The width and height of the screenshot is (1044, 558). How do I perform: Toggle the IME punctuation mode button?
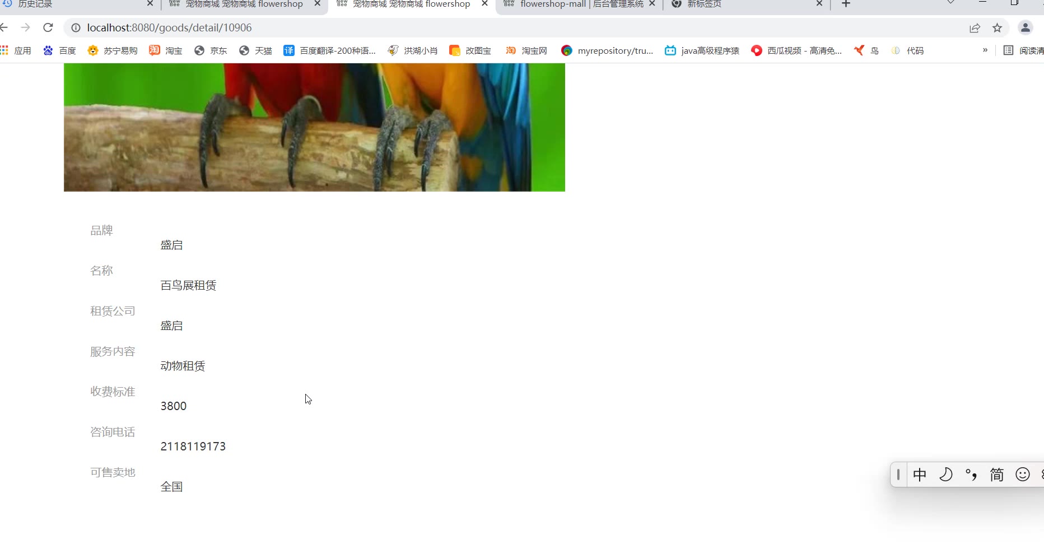tap(971, 475)
